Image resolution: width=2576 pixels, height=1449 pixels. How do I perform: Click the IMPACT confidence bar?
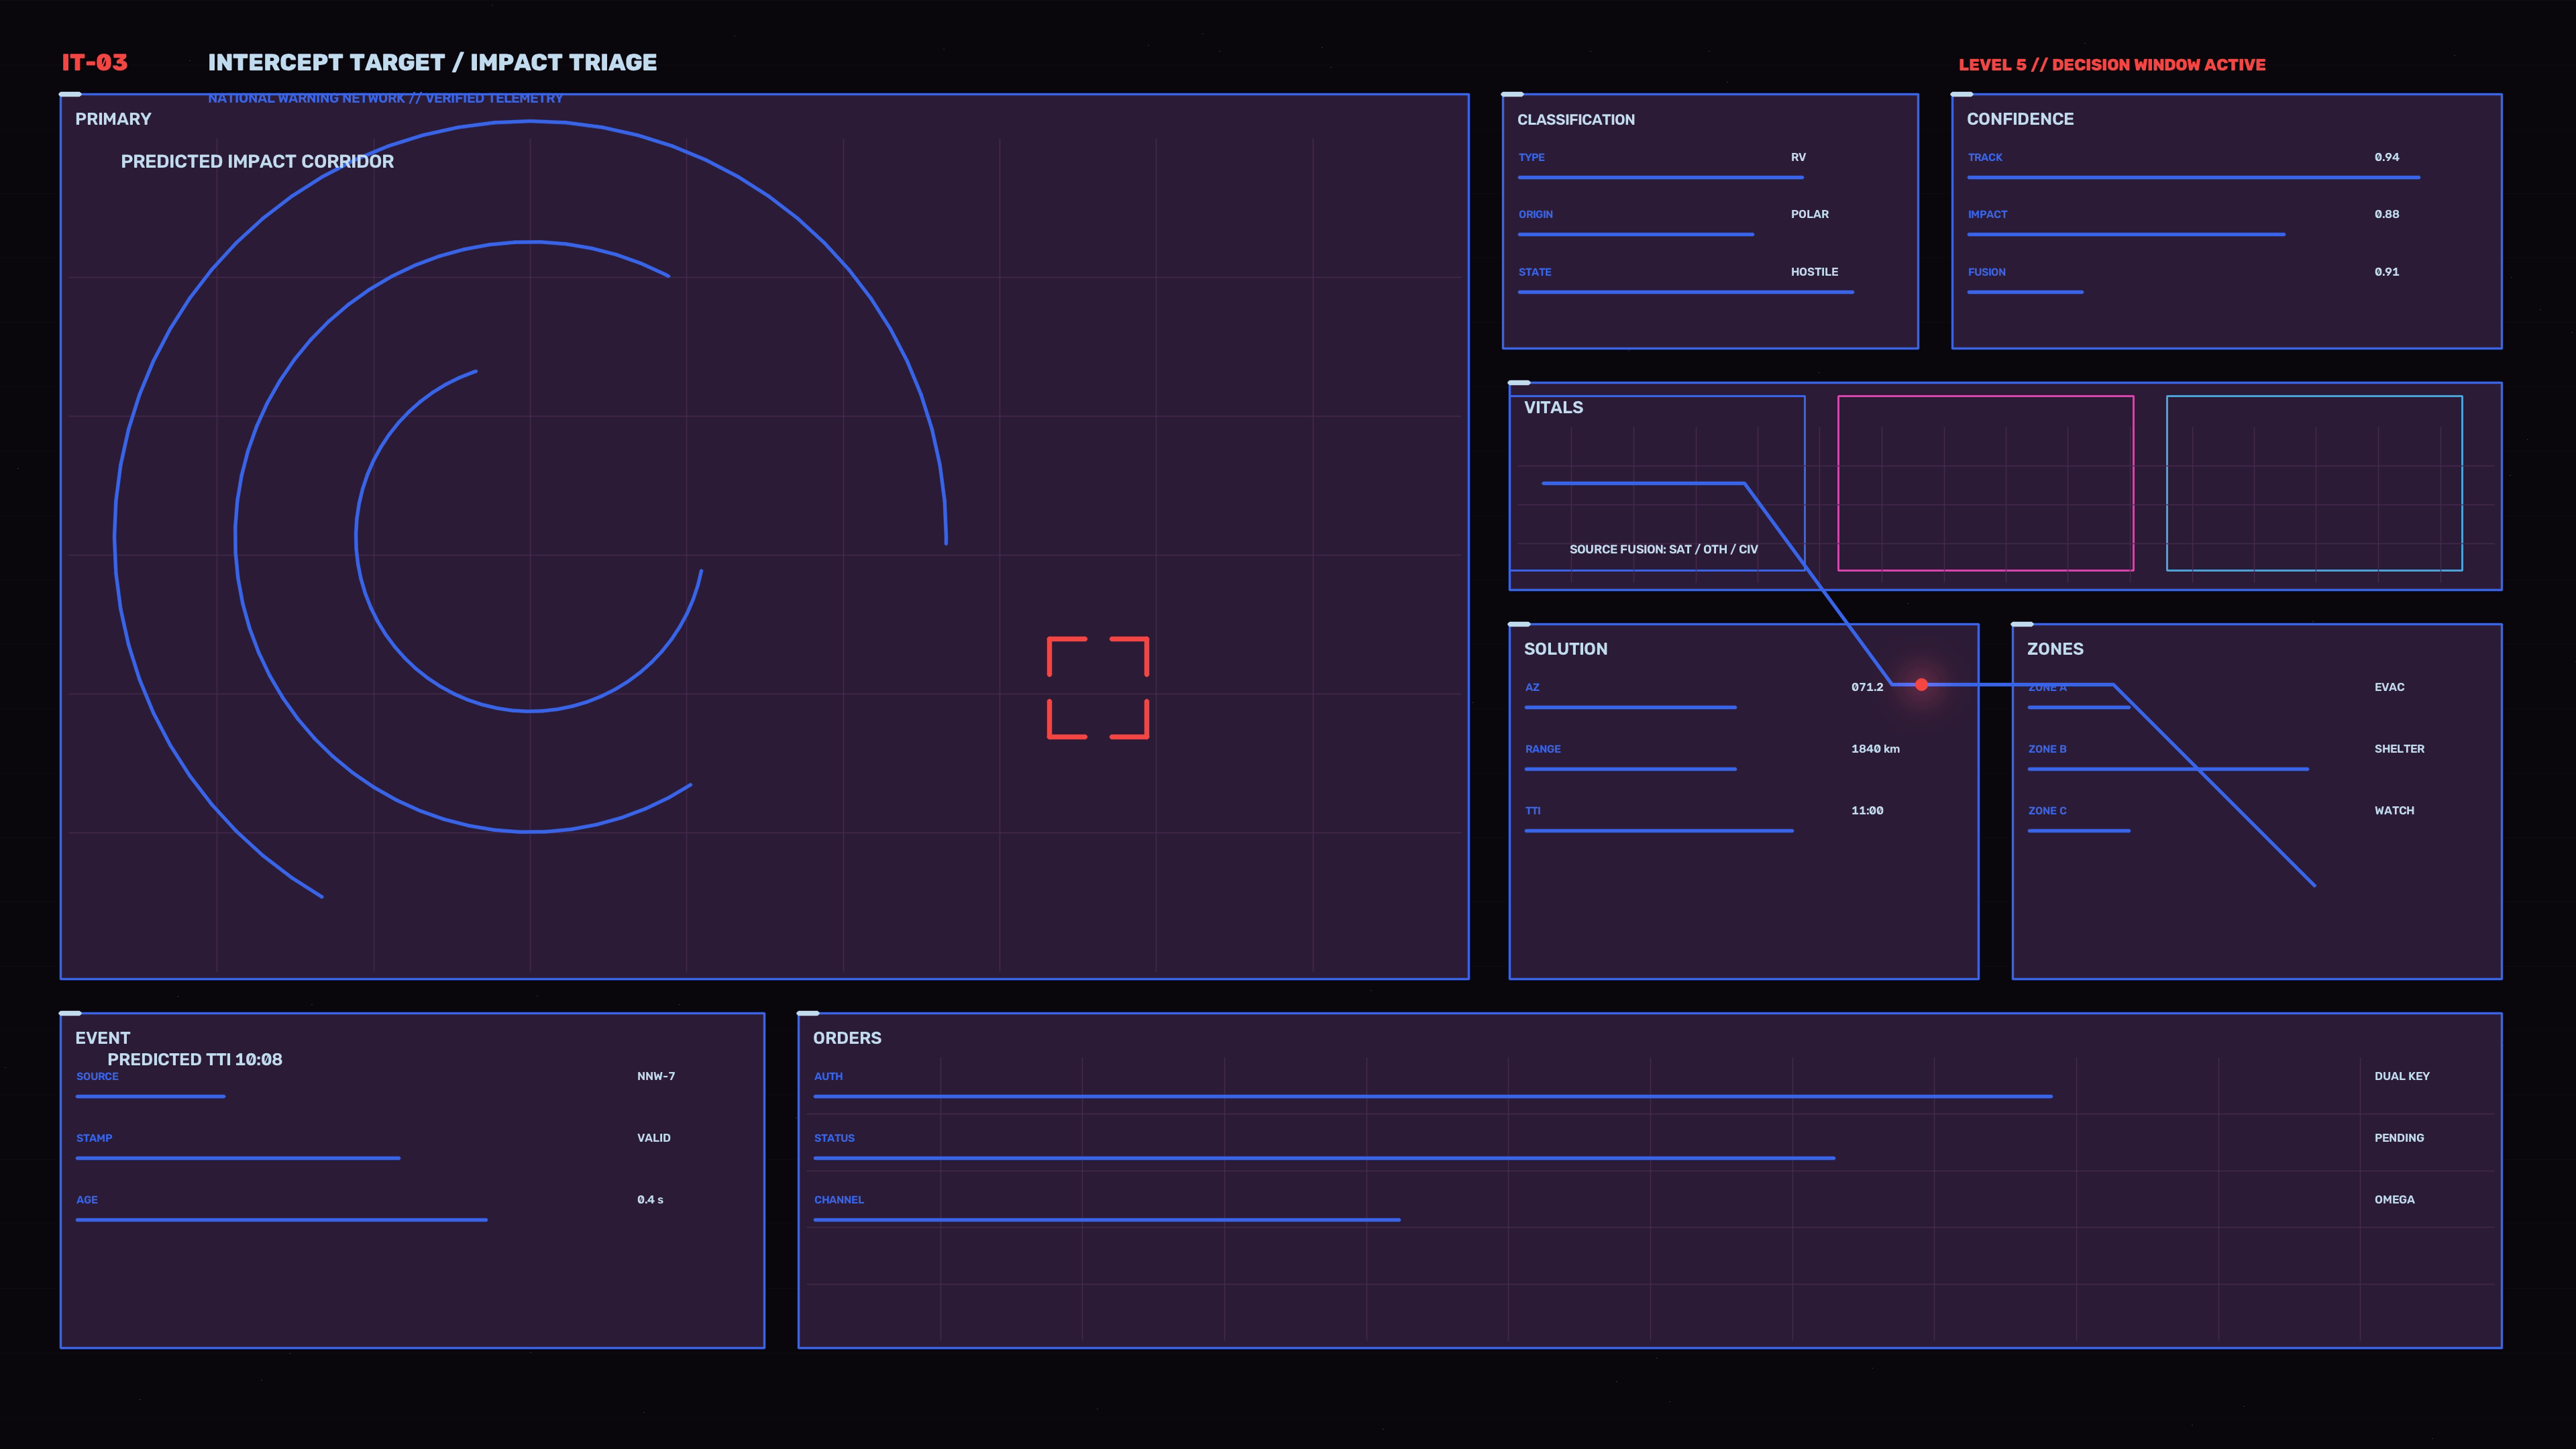2126,234
